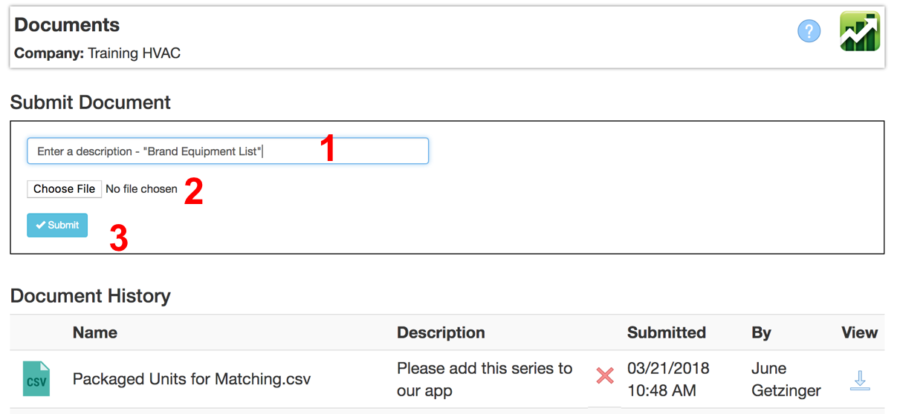Click the checkmark on the Submit button
Screen dimensions: 900x414
coord(41,225)
